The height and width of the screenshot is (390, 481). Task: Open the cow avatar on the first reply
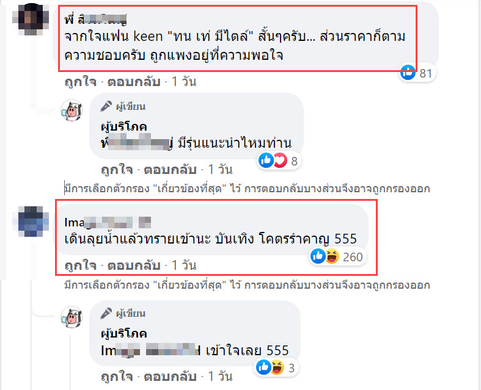[72, 110]
